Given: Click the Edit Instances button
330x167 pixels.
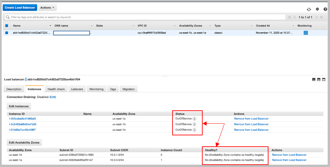Looking at the screenshot, I should tap(19, 106).
